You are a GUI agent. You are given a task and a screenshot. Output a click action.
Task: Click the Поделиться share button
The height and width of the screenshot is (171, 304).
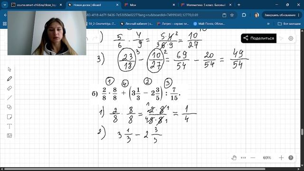(258, 38)
